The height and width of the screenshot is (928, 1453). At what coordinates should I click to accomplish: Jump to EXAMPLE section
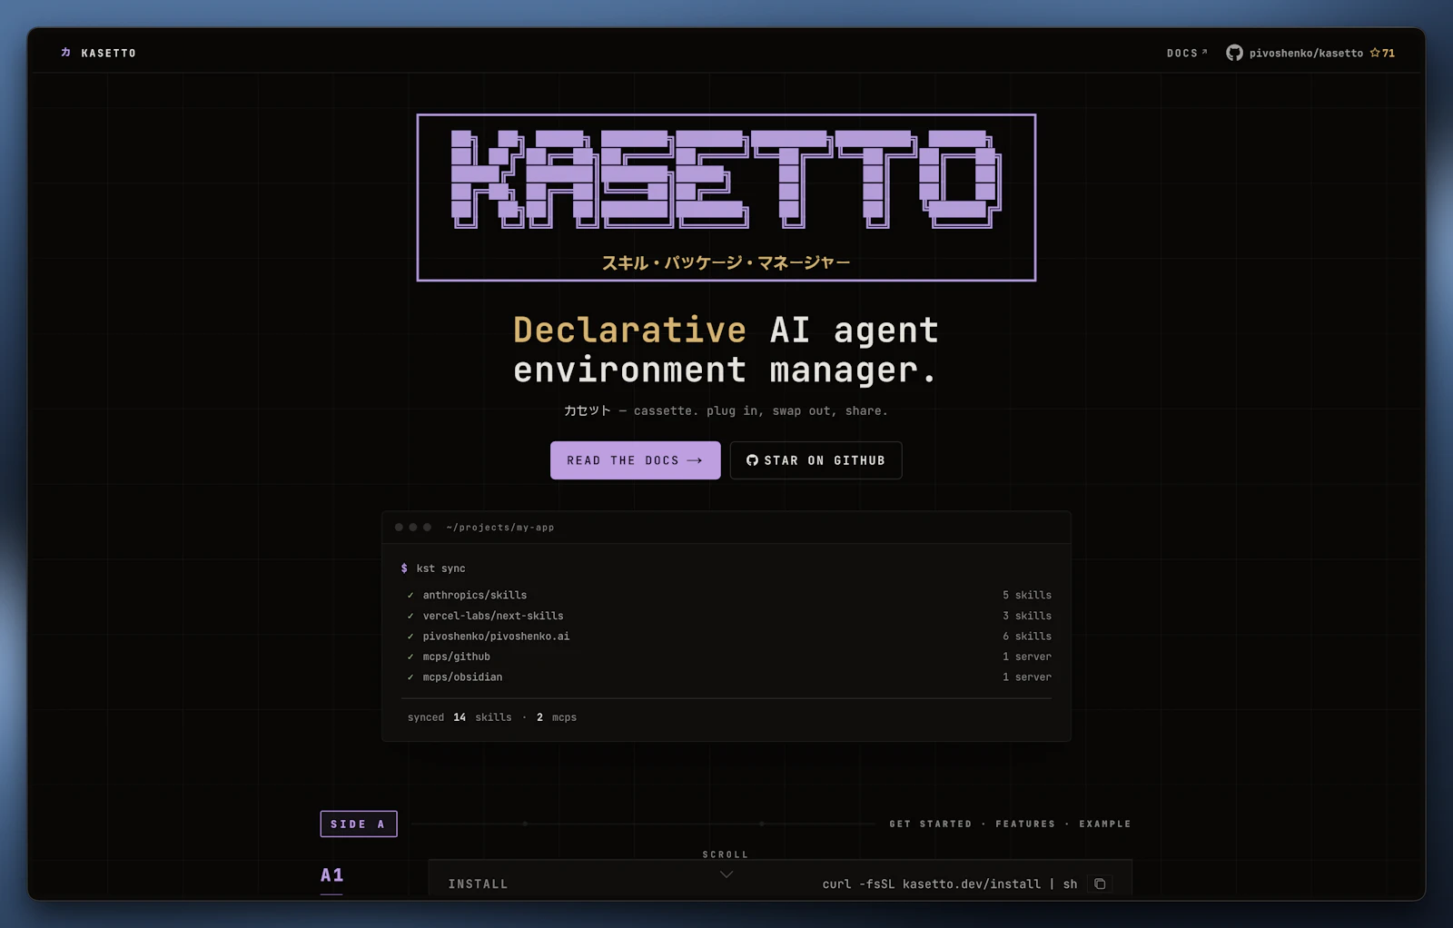point(1105,824)
